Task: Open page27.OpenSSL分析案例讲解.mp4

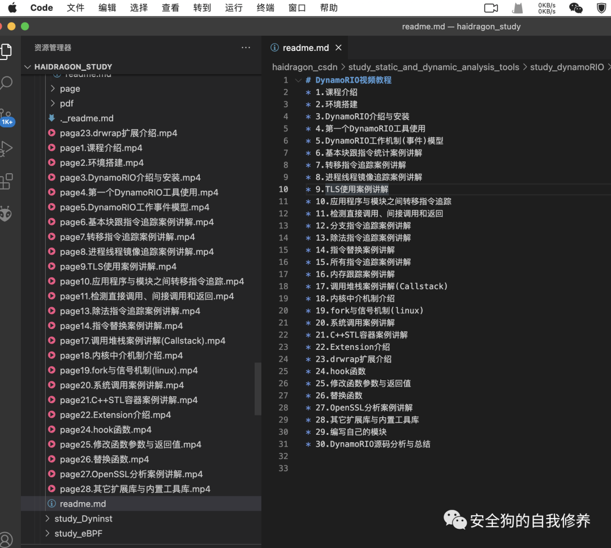Action: click(131, 474)
